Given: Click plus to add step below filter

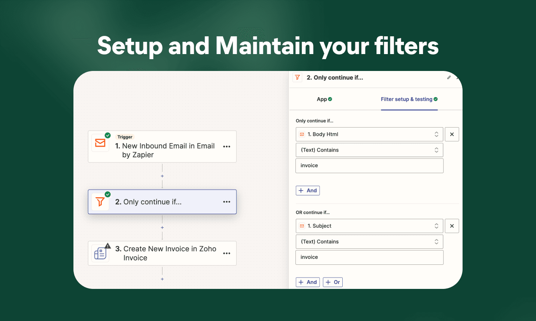Looking at the screenshot, I should pyautogui.click(x=162, y=228).
